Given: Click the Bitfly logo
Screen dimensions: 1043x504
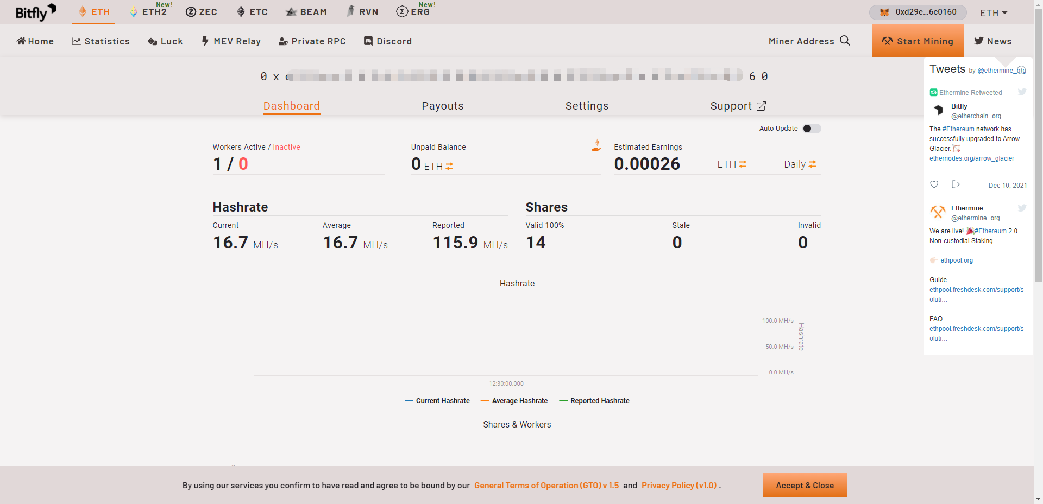Looking at the screenshot, I should coord(36,12).
